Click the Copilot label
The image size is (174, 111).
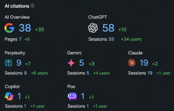(x=12, y=87)
